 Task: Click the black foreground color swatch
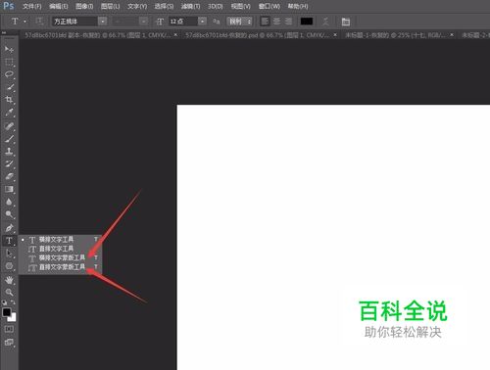pyautogui.click(x=7, y=312)
